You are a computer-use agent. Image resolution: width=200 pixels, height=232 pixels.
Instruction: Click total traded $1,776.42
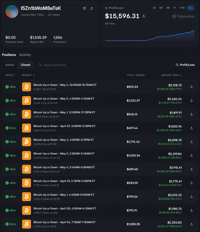tap(133, 142)
